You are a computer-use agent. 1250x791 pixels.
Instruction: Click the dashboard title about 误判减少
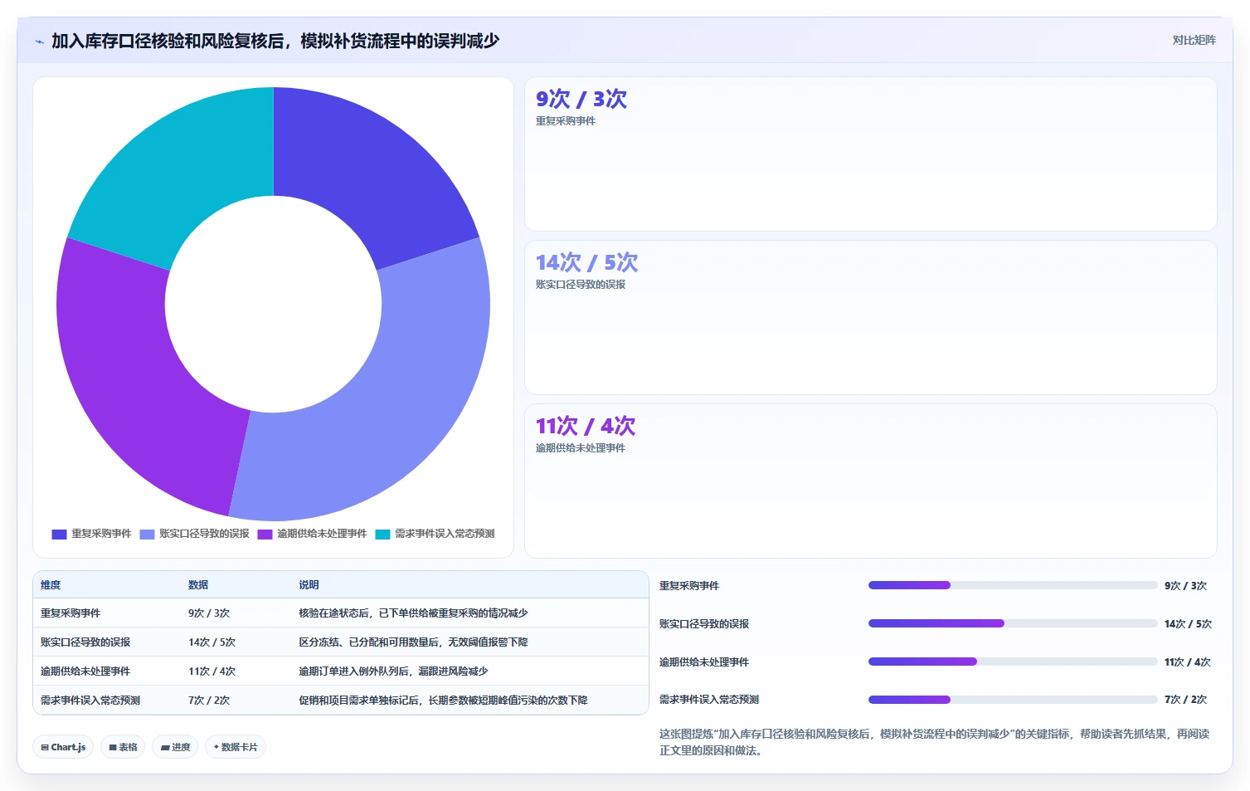tap(275, 41)
